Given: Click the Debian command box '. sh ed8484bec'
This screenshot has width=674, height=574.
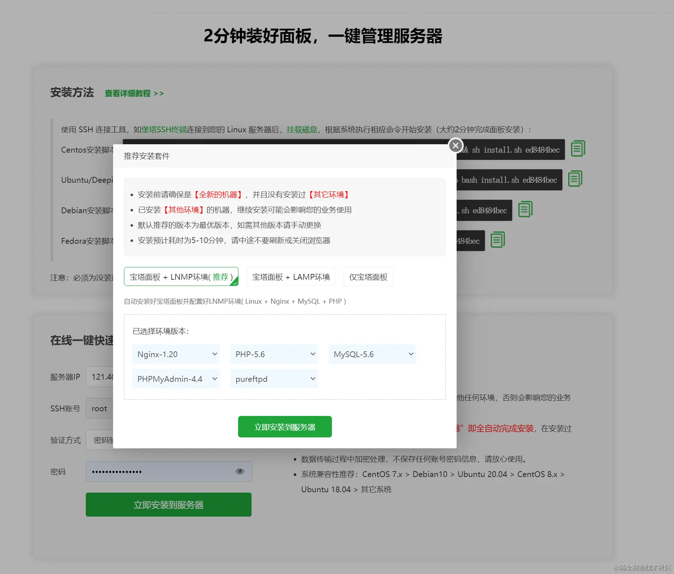Looking at the screenshot, I should click(x=484, y=210).
